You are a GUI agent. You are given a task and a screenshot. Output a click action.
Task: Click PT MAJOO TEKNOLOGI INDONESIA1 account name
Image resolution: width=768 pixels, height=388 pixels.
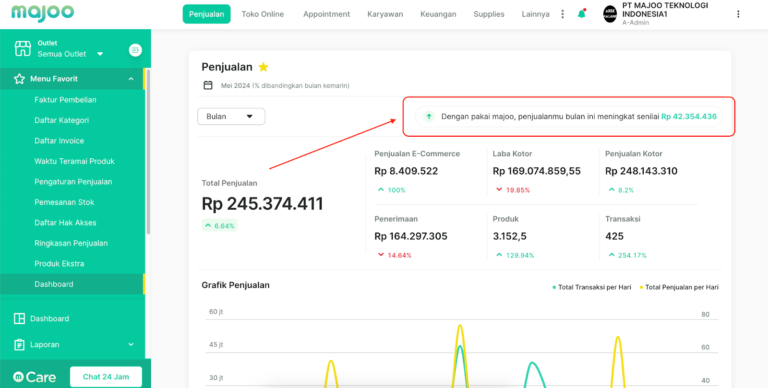click(x=665, y=10)
